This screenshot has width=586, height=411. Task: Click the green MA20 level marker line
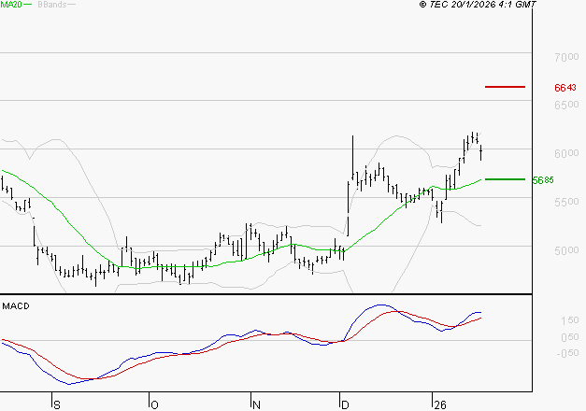coord(505,179)
